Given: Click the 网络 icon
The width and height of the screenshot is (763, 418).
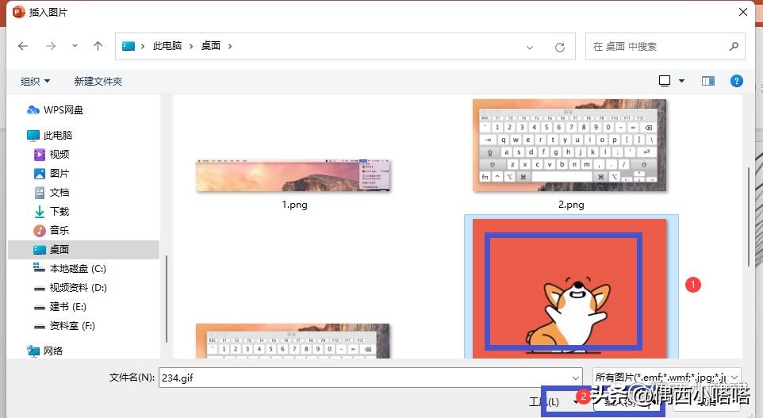Looking at the screenshot, I should pos(33,351).
